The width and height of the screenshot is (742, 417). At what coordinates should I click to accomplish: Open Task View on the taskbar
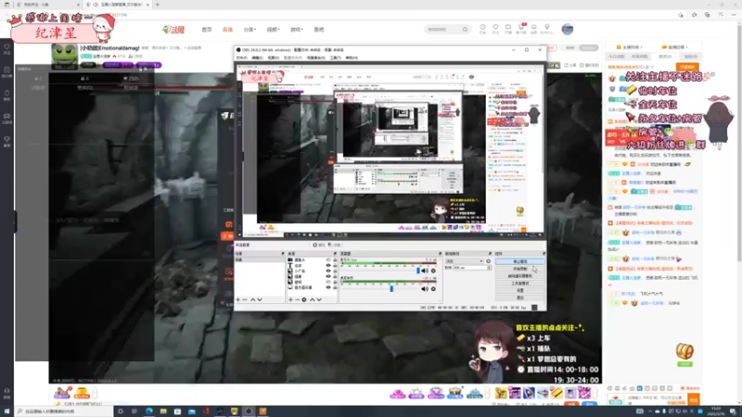point(134,411)
